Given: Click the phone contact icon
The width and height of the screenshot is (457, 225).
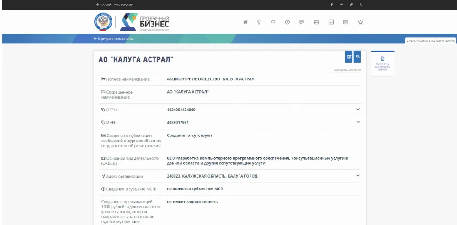Looking at the screenshot, I should click(x=361, y=5).
